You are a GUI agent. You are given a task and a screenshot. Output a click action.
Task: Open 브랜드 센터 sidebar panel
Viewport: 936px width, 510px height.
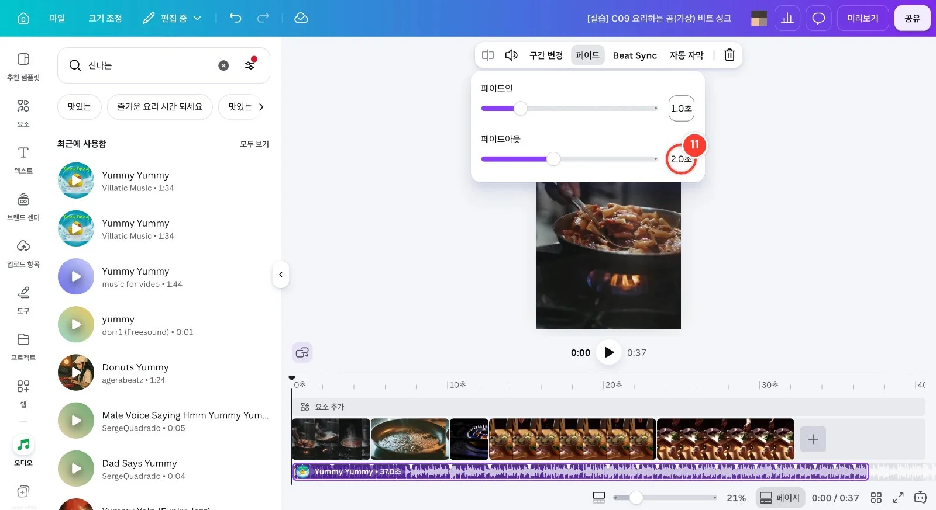pyautogui.click(x=23, y=207)
